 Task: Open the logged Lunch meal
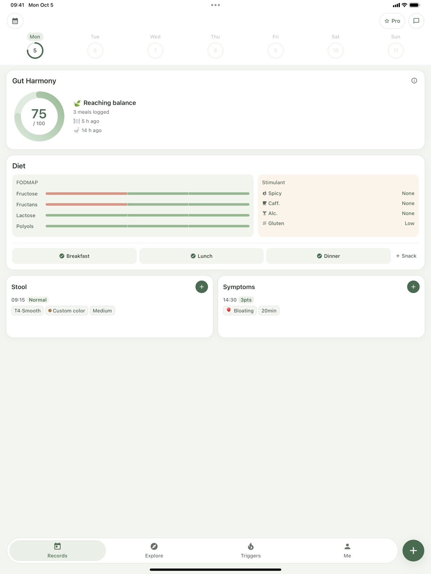click(x=201, y=256)
